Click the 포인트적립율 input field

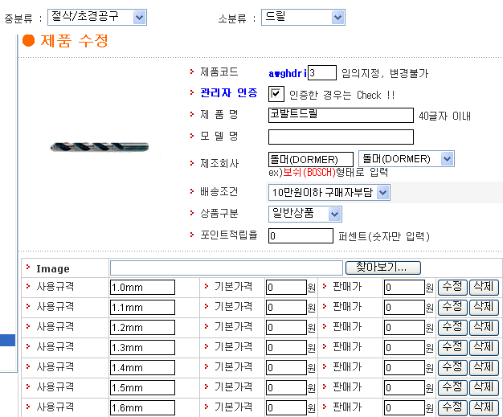pos(301,235)
